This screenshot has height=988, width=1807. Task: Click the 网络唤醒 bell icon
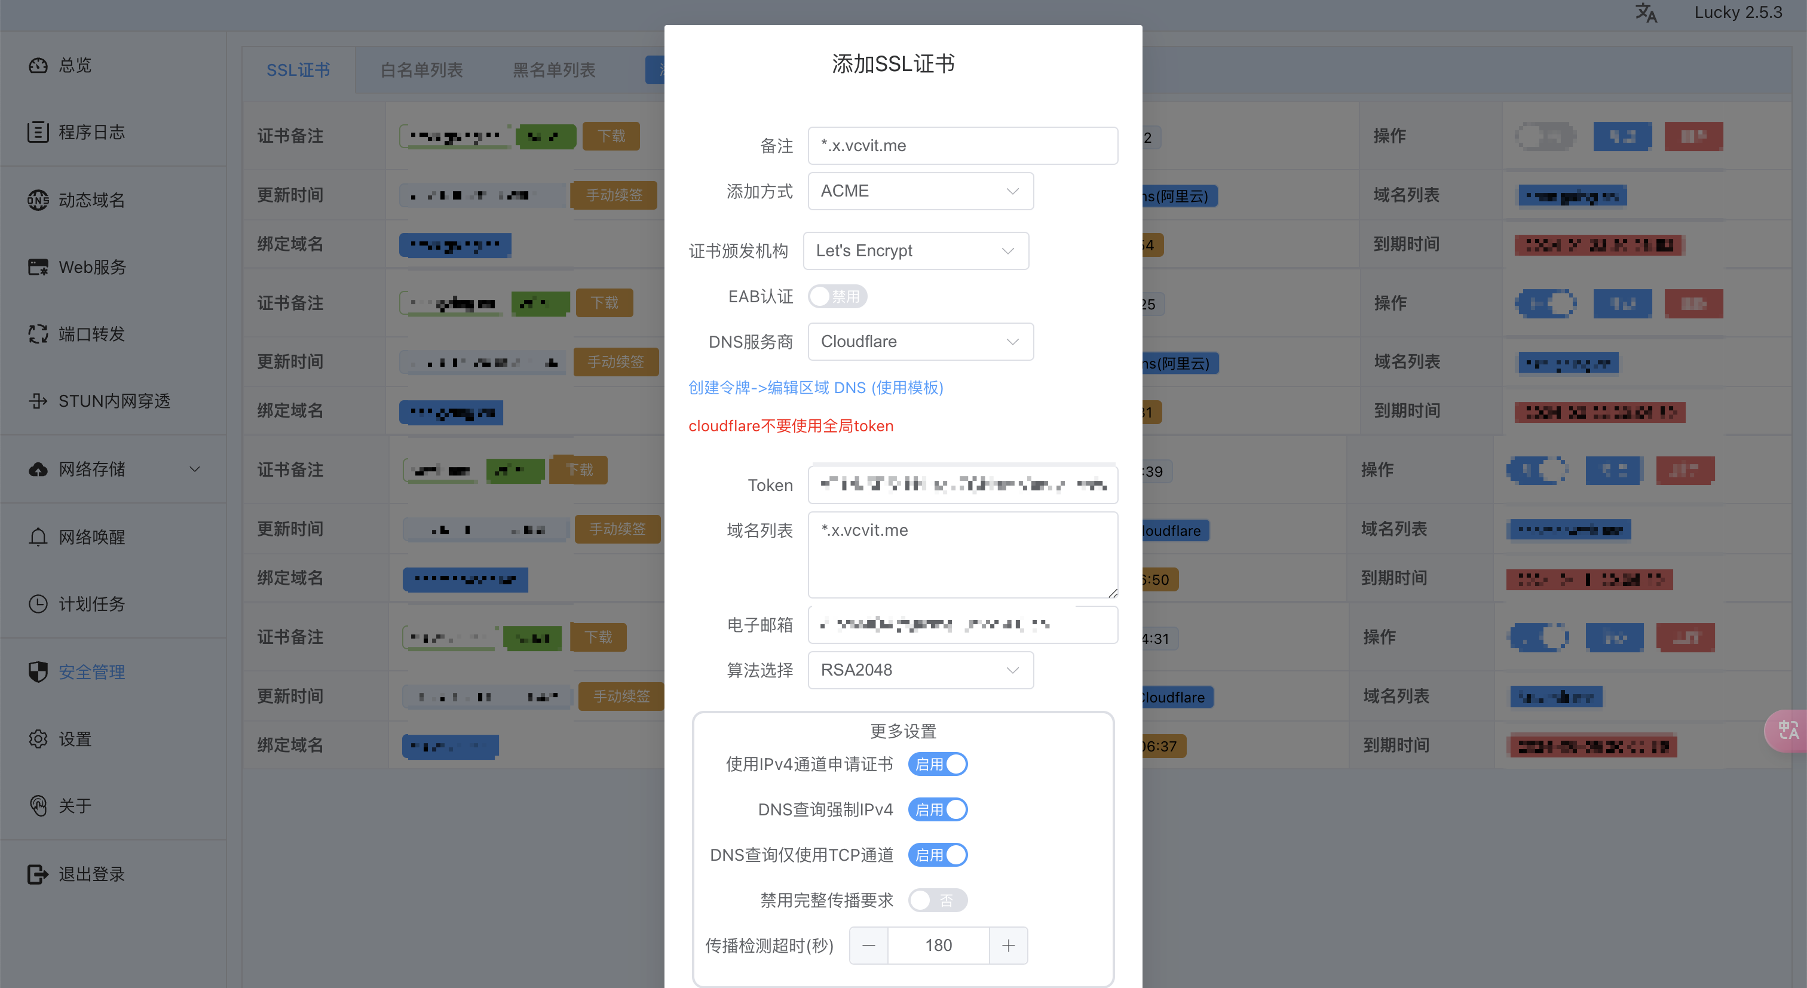tap(38, 536)
